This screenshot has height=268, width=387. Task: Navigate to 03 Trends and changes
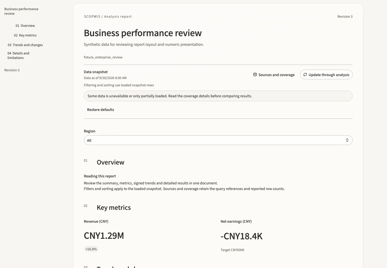tap(25, 45)
